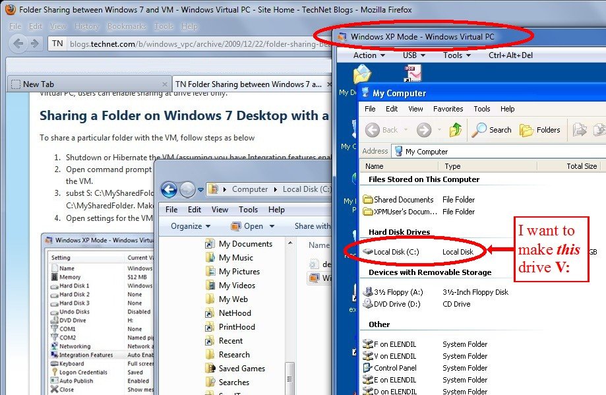606x395 pixels.
Task: Click the Share with button
Action: point(313,226)
